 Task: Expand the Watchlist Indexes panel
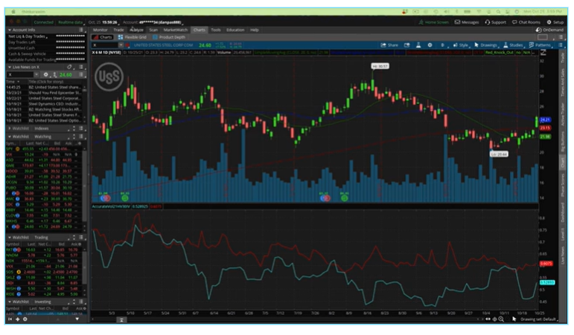[10, 129]
